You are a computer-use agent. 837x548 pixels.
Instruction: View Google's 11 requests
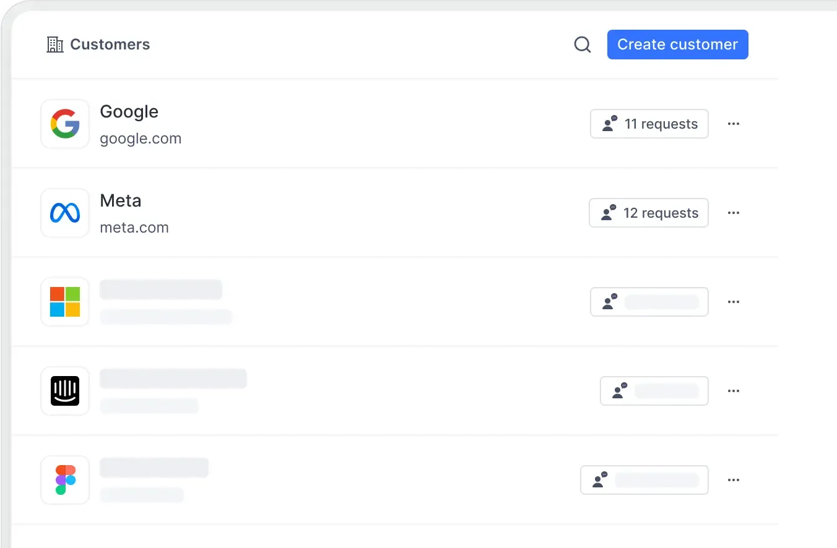click(649, 124)
